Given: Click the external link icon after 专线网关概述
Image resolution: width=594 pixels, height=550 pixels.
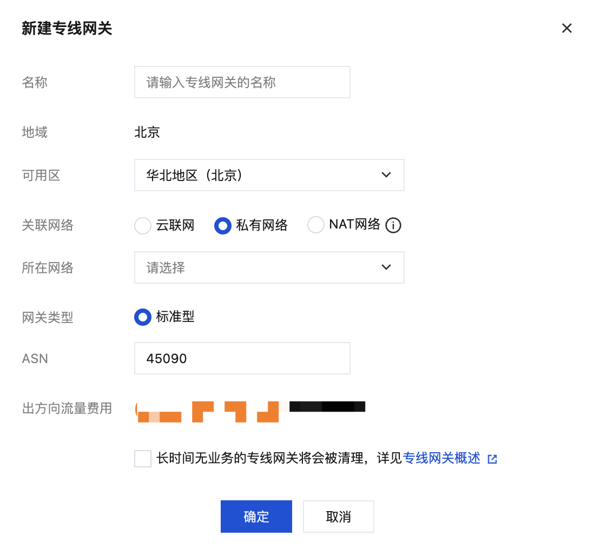Looking at the screenshot, I should coord(492,459).
